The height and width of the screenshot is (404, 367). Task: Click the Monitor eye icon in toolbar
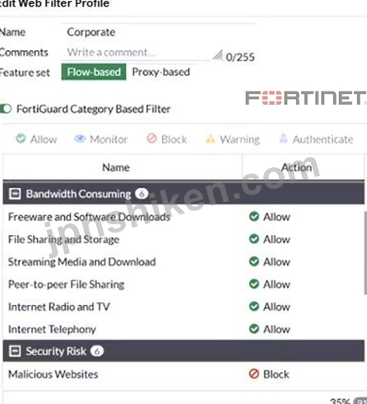point(80,139)
